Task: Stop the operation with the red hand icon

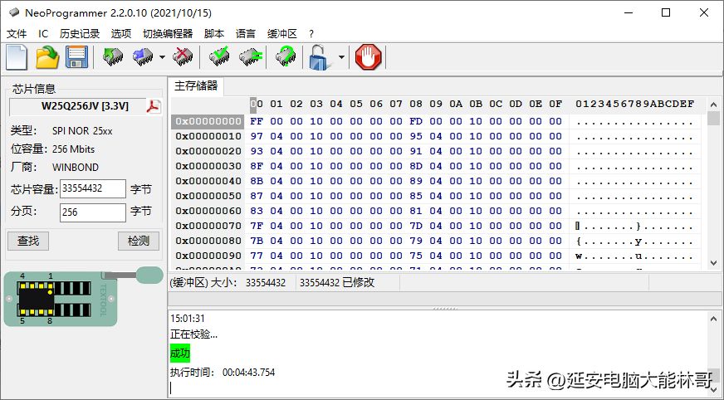Action: [x=368, y=57]
